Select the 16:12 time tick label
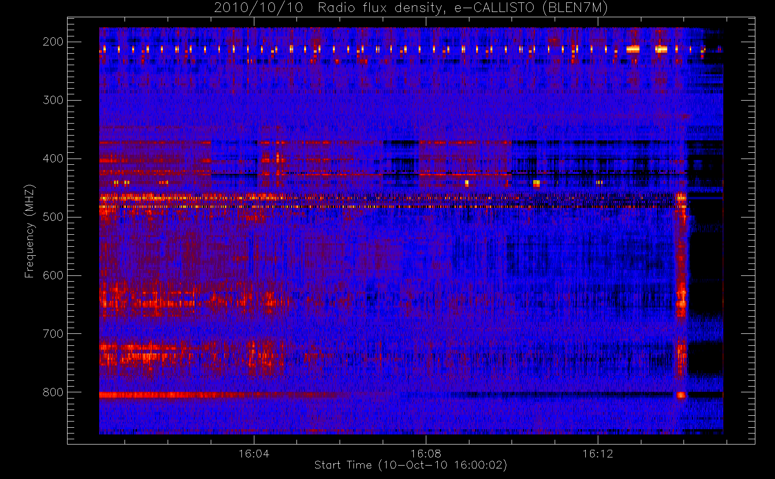Image resolution: width=775 pixels, height=479 pixels. [x=598, y=454]
